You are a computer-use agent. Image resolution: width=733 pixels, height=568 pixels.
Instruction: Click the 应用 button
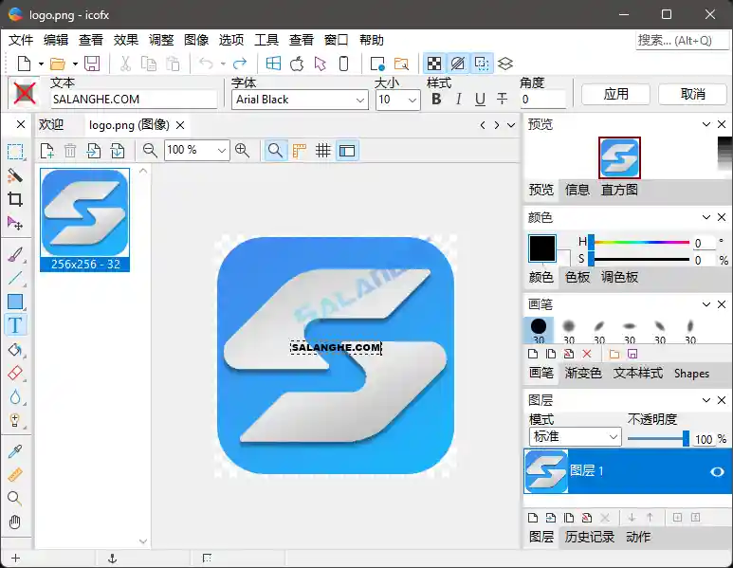(x=615, y=95)
